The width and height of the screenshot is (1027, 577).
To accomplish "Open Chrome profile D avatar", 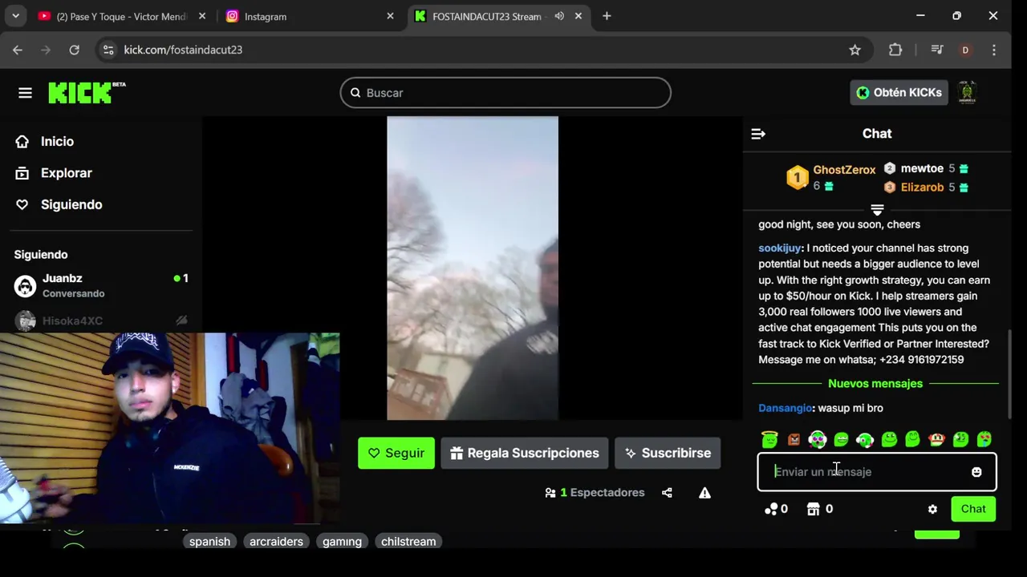I will click(x=965, y=50).
